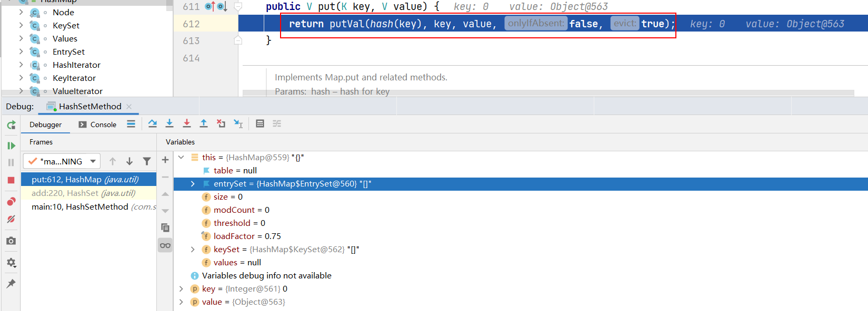This screenshot has width=868, height=311.
Task: Resume program execution
Action: [11, 146]
